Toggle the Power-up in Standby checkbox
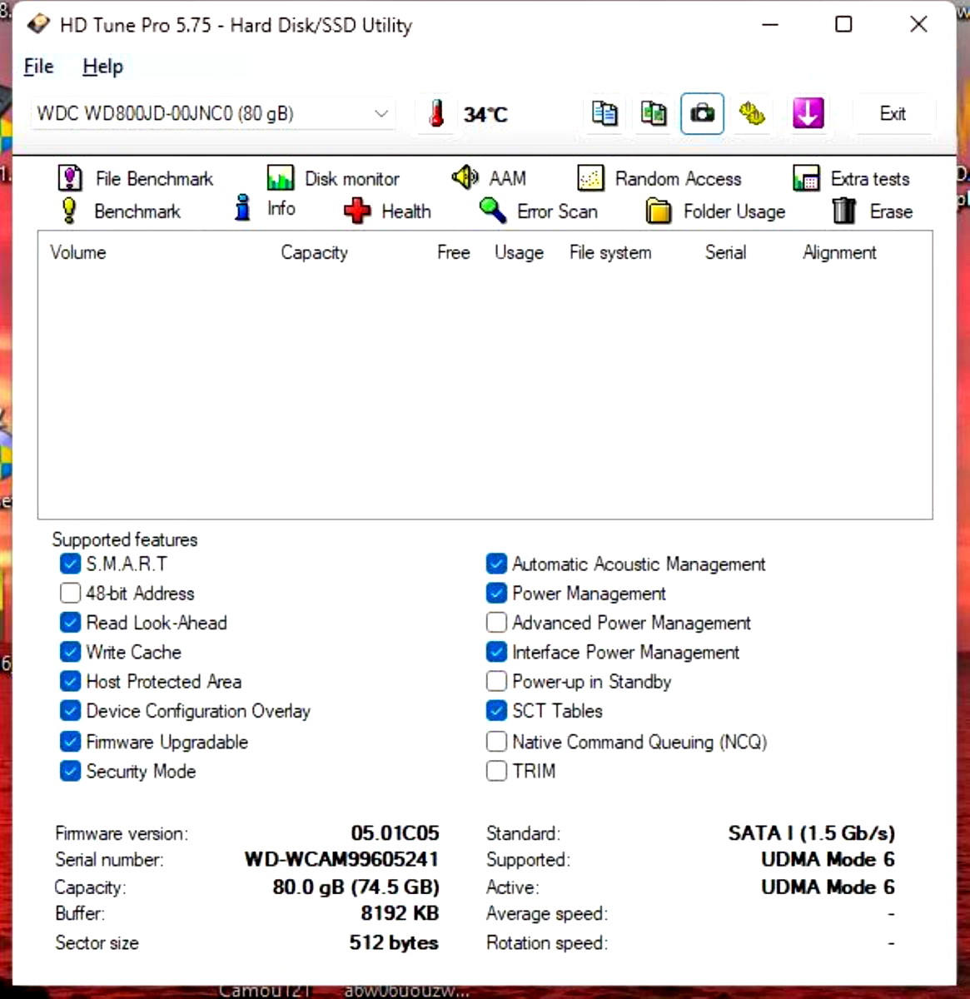This screenshot has height=999, width=970. [496, 681]
